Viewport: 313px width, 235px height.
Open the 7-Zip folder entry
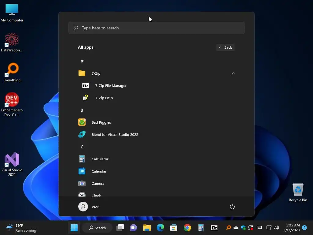[156, 73]
